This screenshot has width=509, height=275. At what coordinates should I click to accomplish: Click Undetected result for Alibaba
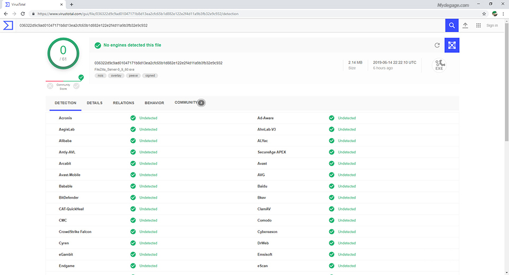pos(148,141)
